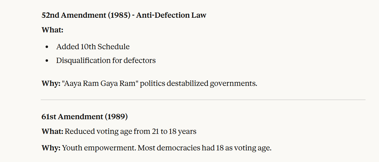This screenshot has width=379, height=162.
Task: Click the Why label above the divider
Action: [x=51, y=83]
